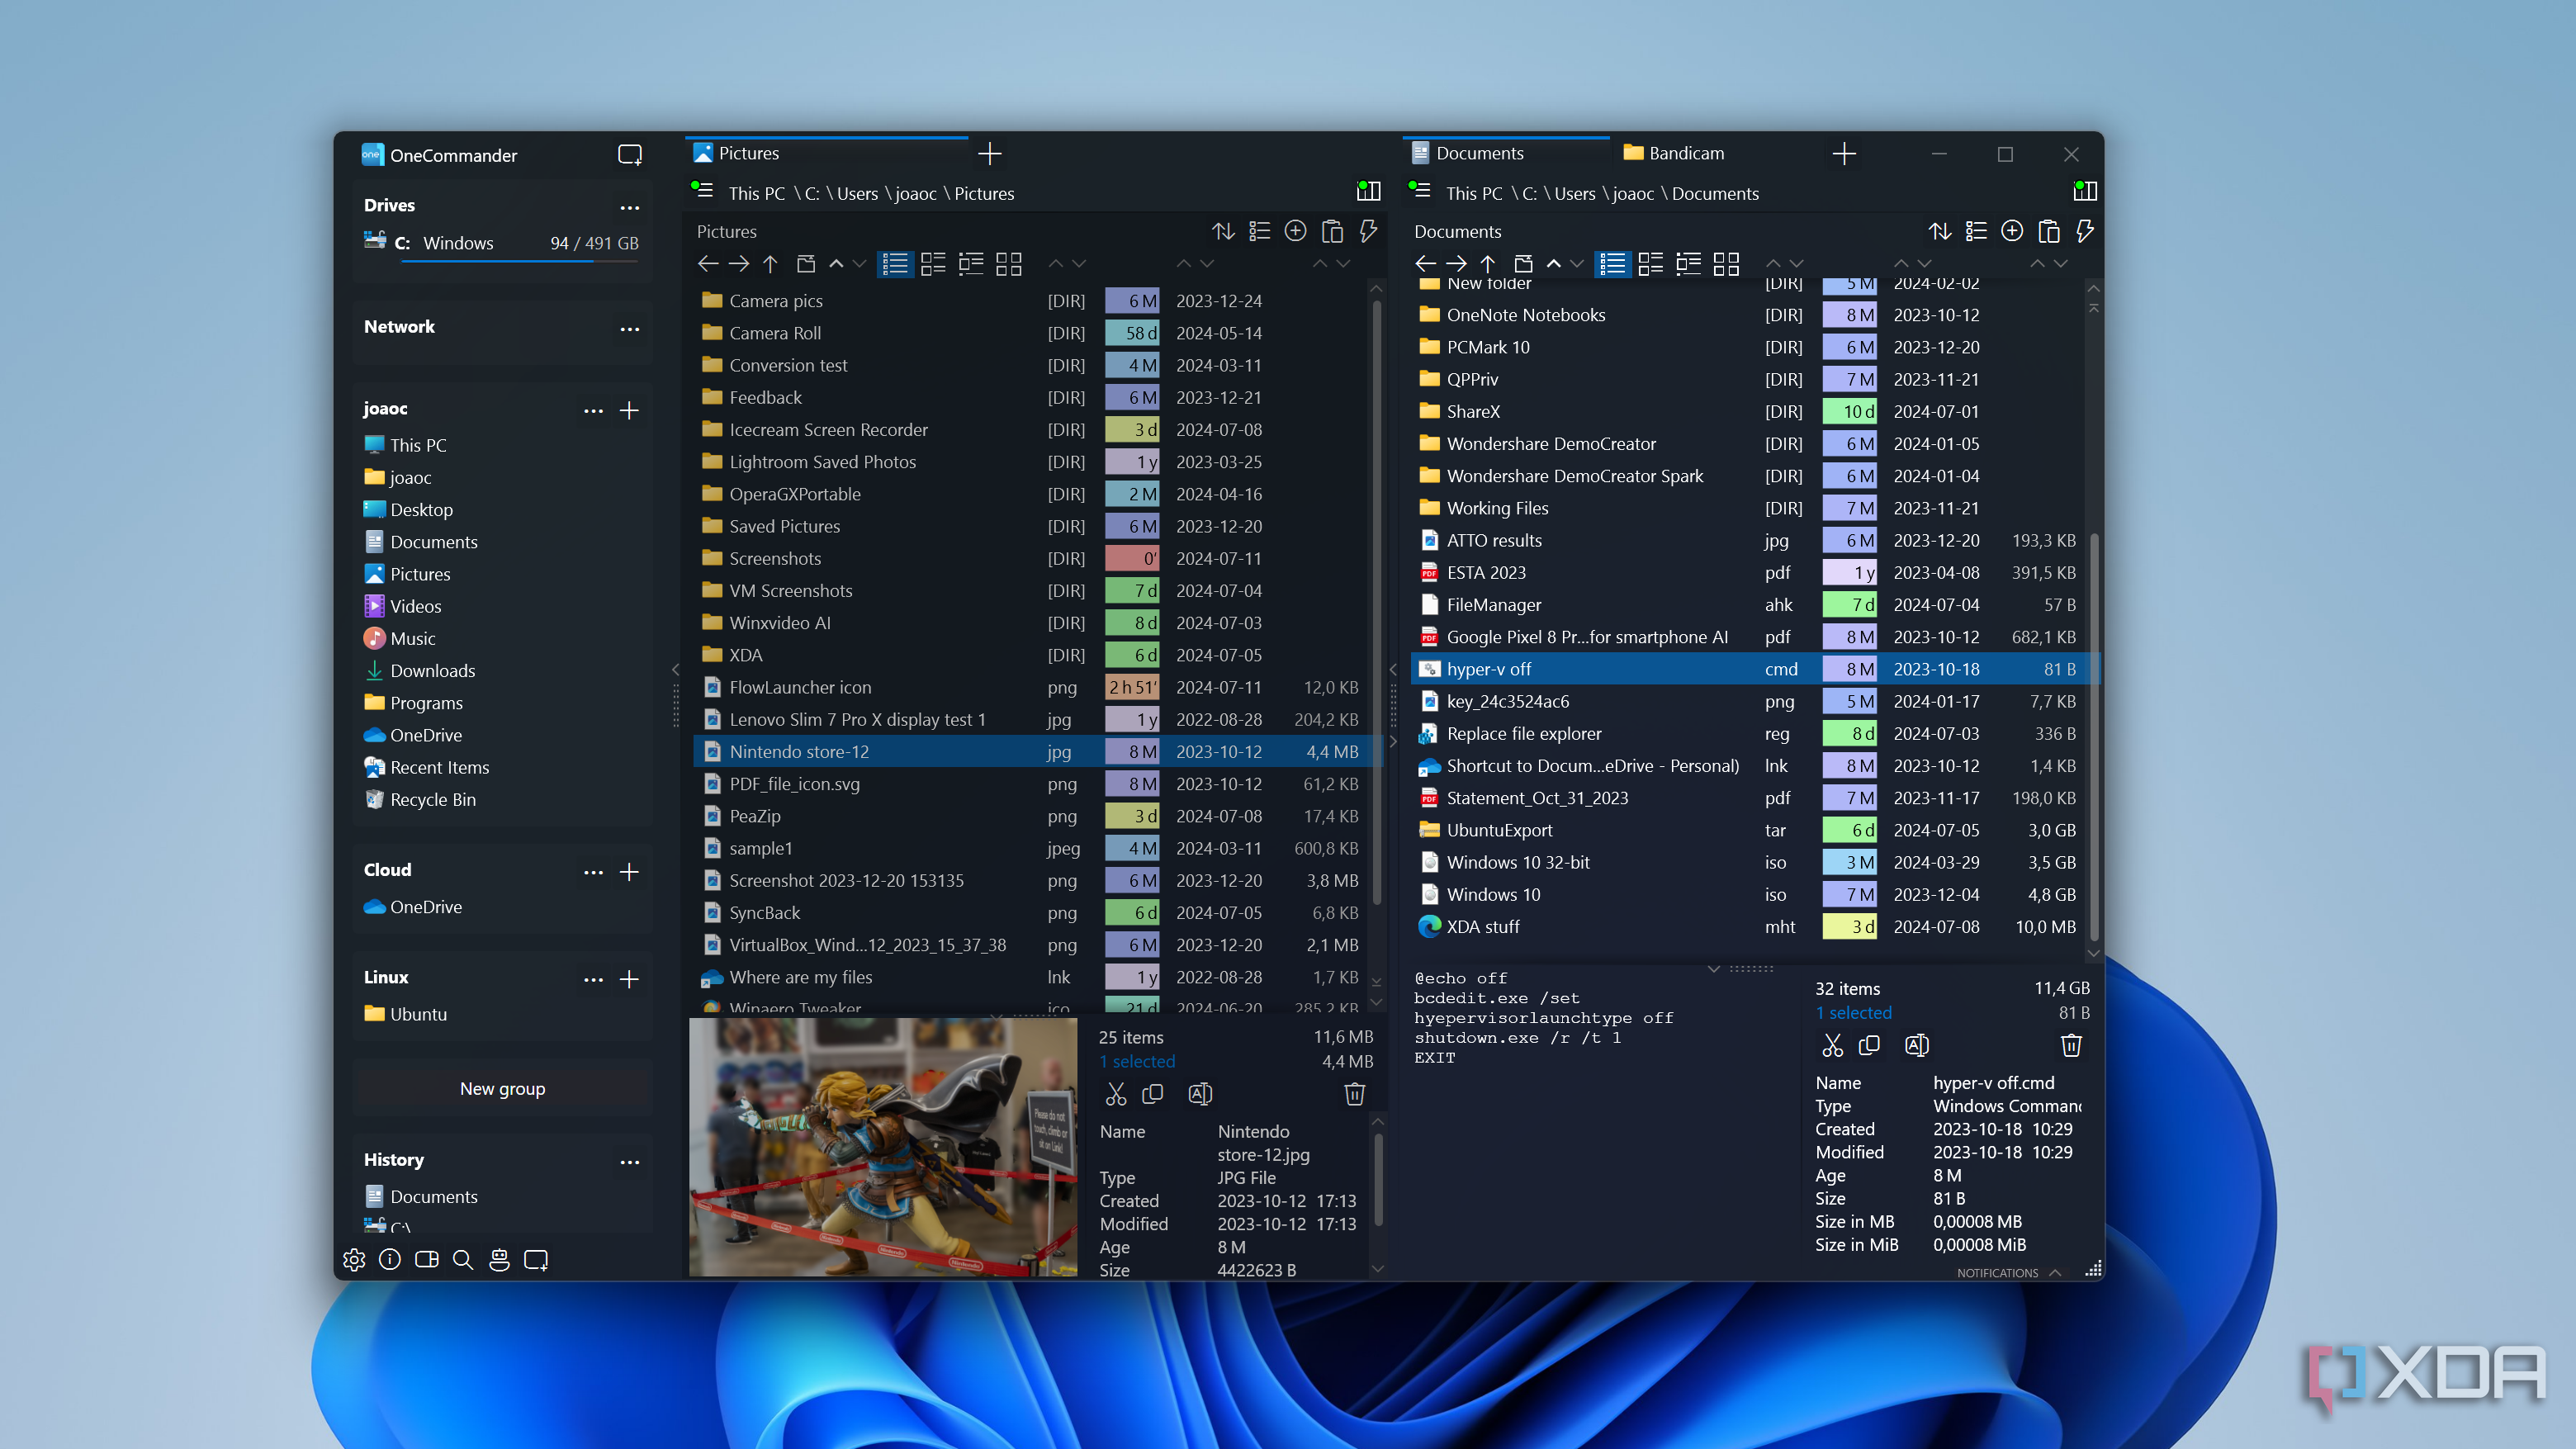The height and width of the screenshot is (1449, 2576).
Task: Open settings gear in bottom toolbar
Action: point(354,1259)
